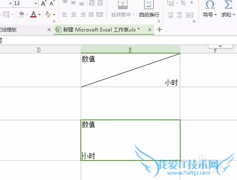Expand the borders dropdown arrow

(13, 15)
